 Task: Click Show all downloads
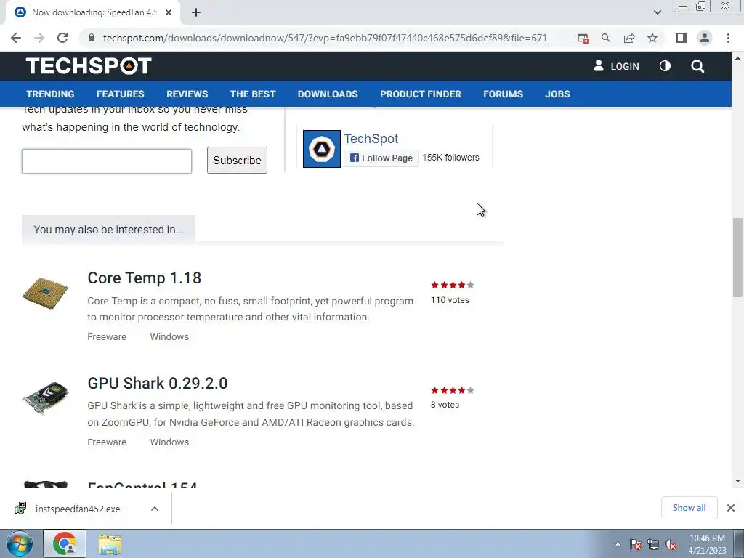point(689,508)
